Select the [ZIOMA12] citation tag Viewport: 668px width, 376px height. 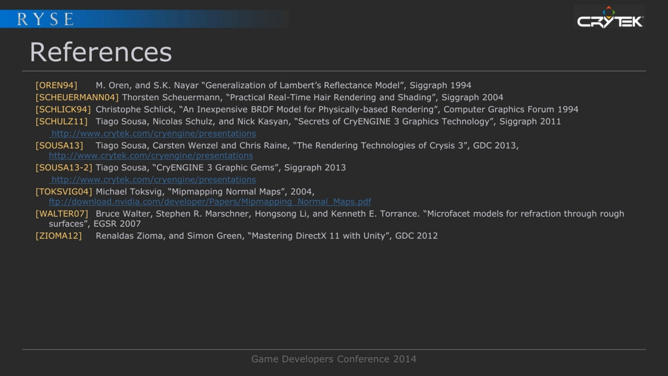(x=58, y=236)
